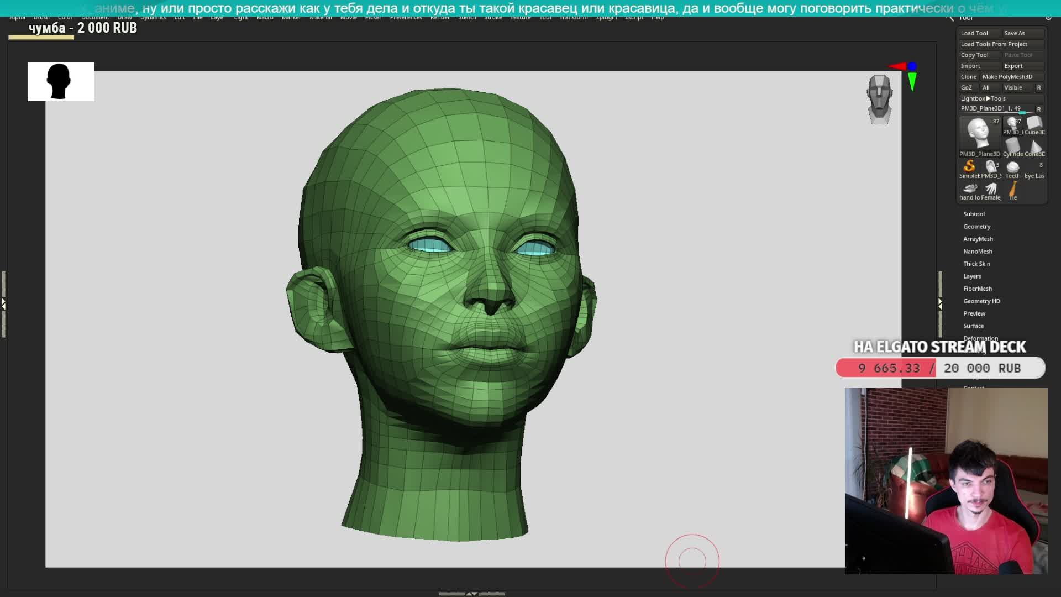The height and width of the screenshot is (597, 1061).
Task: Open the Zplugin menu
Action: pos(606,18)
